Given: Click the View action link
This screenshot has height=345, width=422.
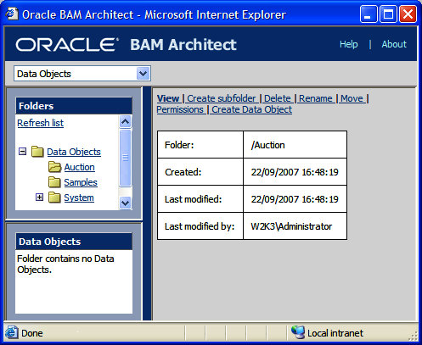Looking at the screenshot, I should [x=168, y=98].
